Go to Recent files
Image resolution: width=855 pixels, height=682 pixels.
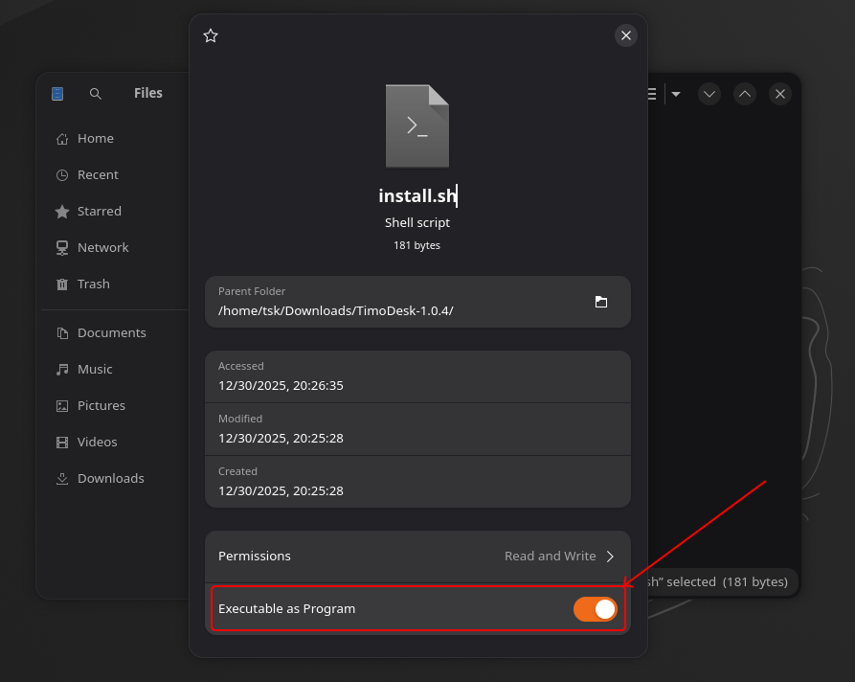pyautogui.click(x=98, y=175)
